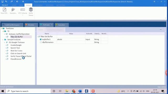Toggle the myBuffer1 checkbox
This screenshot has height=94, width=168.
pyautogui.click(x=41, y=39)
